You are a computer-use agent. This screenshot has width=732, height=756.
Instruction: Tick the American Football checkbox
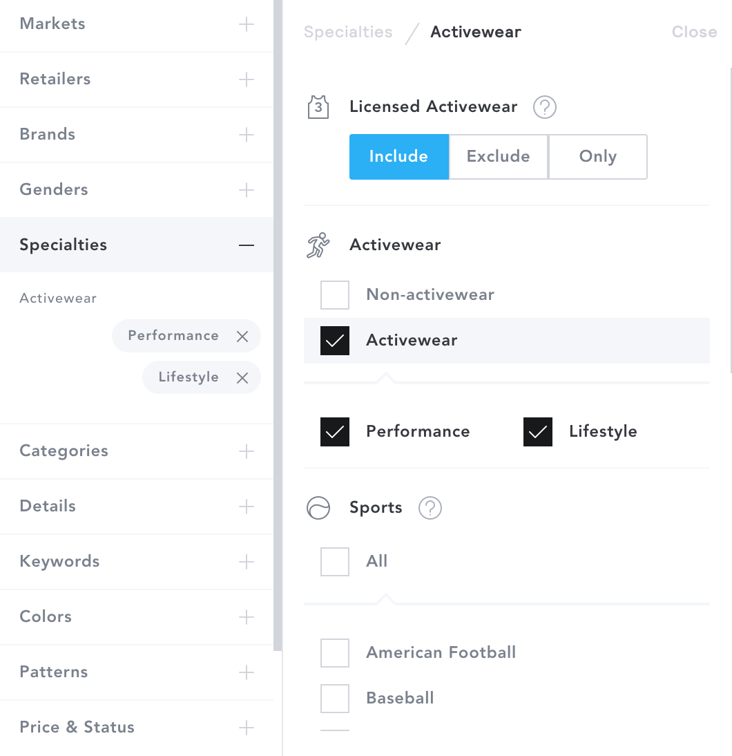tap(335, 653)
